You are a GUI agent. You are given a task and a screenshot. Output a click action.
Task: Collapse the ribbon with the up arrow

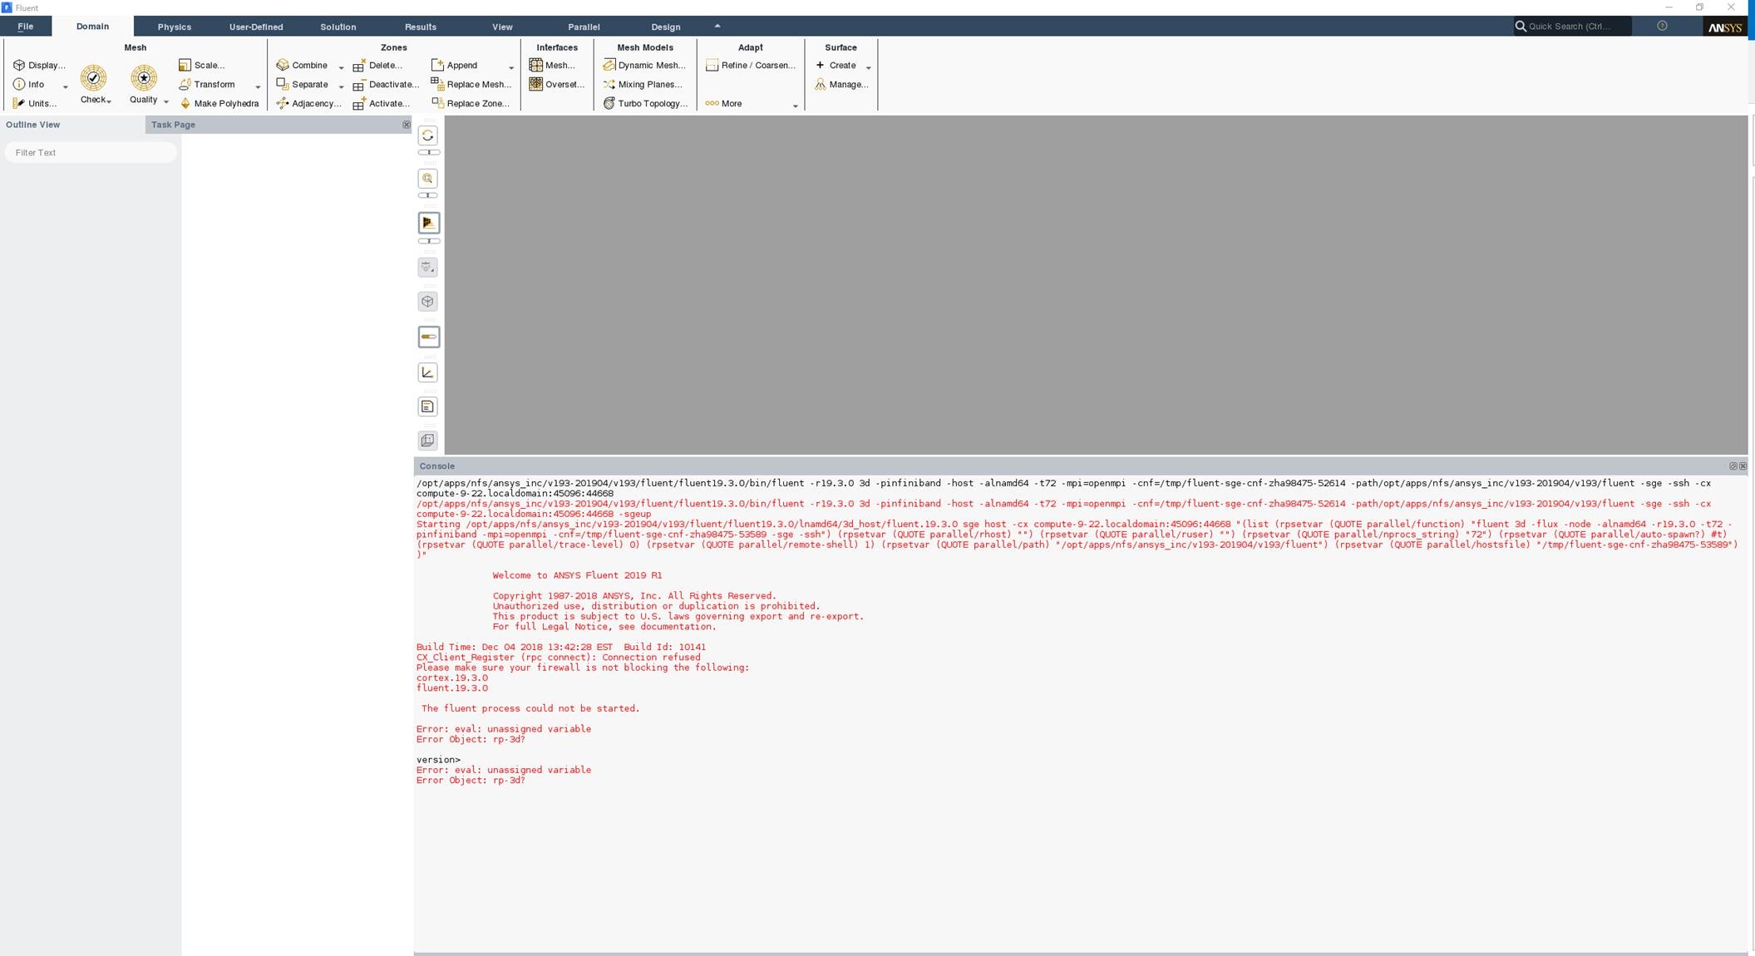(717, 26)
